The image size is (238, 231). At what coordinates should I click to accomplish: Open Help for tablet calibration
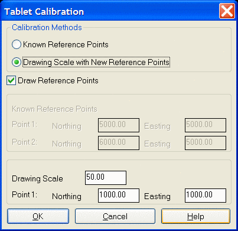click(x=195, y=216)
